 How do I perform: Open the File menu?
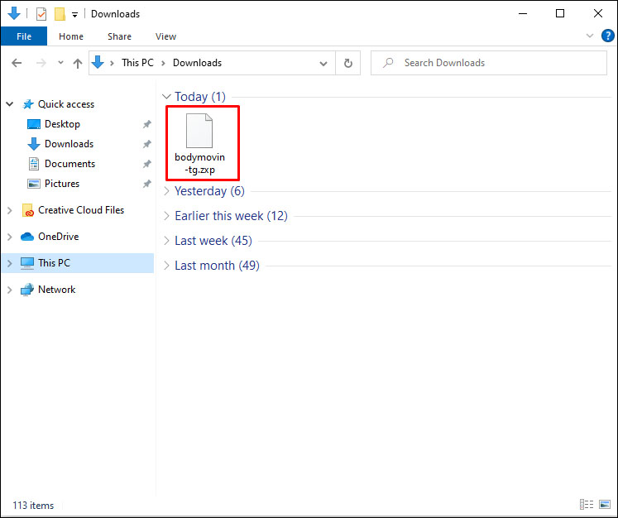[x=24, y=36]
